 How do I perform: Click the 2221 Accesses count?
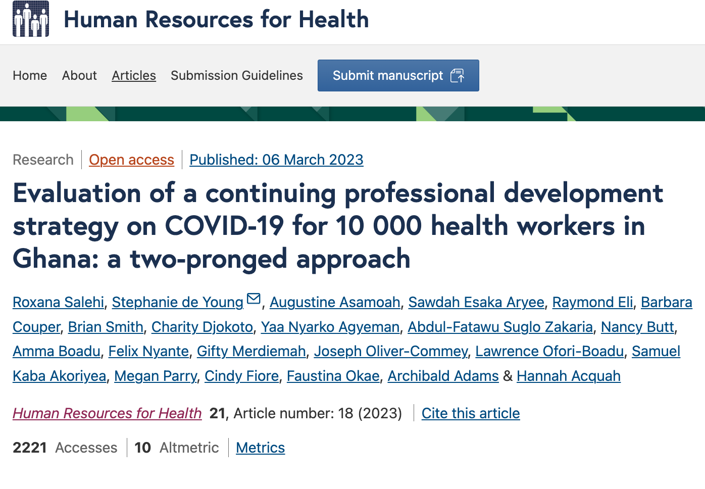click(x=65, y=448)
